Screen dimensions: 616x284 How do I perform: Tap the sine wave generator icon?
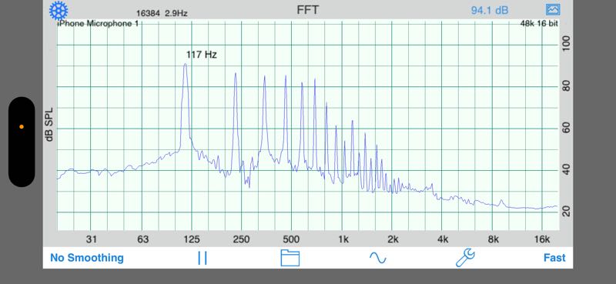point(378,258)
